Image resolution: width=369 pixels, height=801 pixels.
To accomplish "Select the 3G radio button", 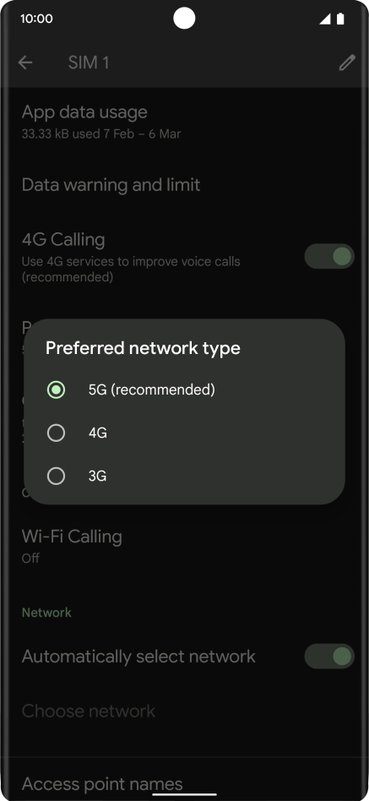I will 56,476.
